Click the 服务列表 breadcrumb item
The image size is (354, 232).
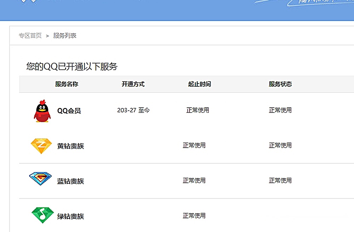click(x=65, y=36)
